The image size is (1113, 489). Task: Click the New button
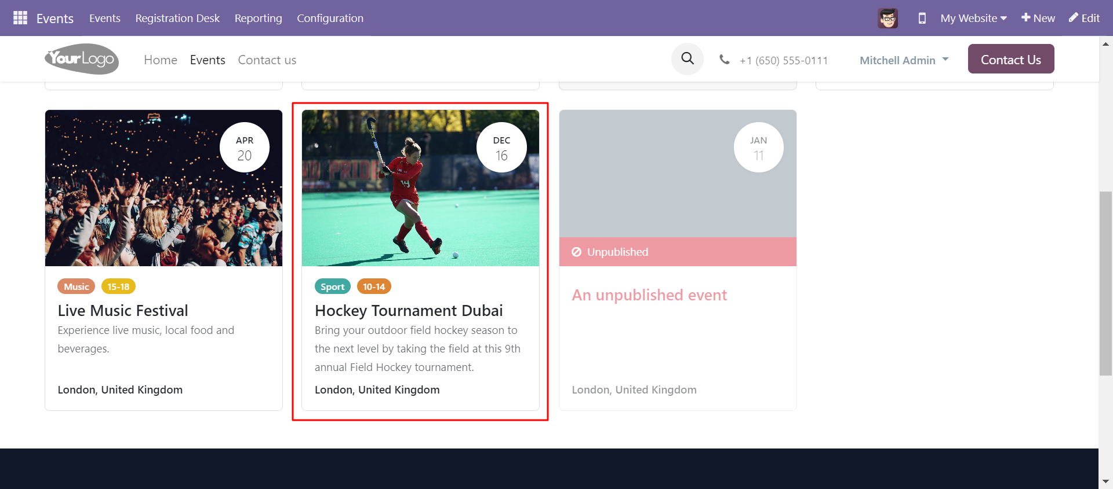click(1038, 18)
